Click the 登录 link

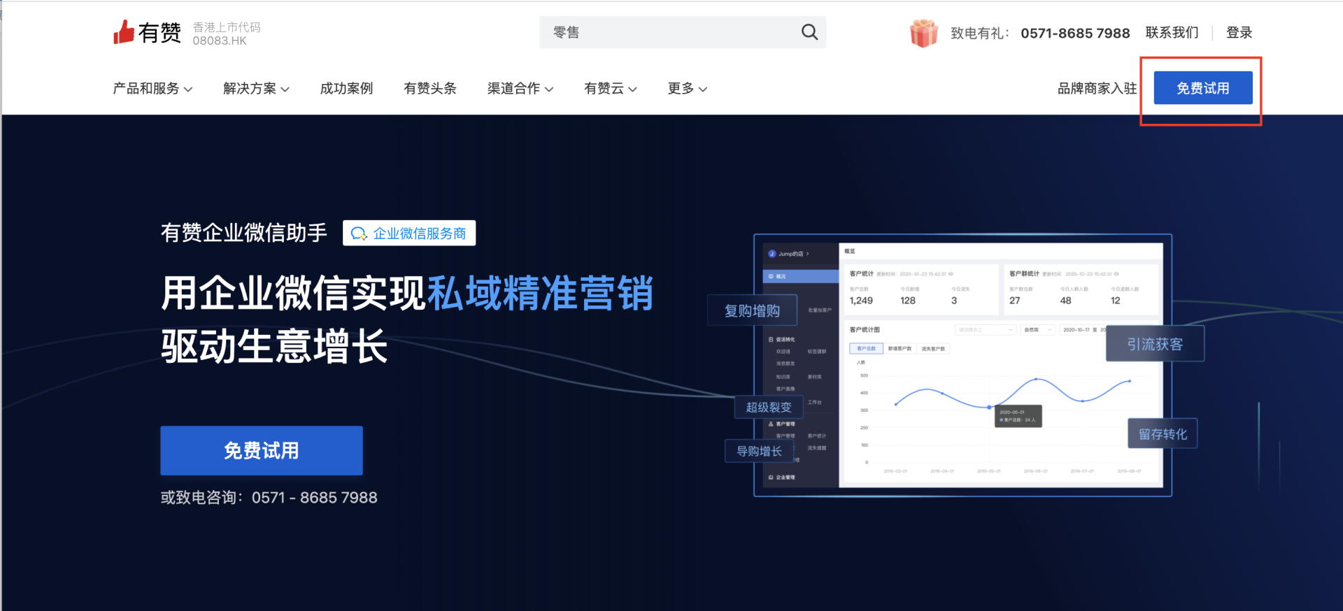[x=1239, y=33]
